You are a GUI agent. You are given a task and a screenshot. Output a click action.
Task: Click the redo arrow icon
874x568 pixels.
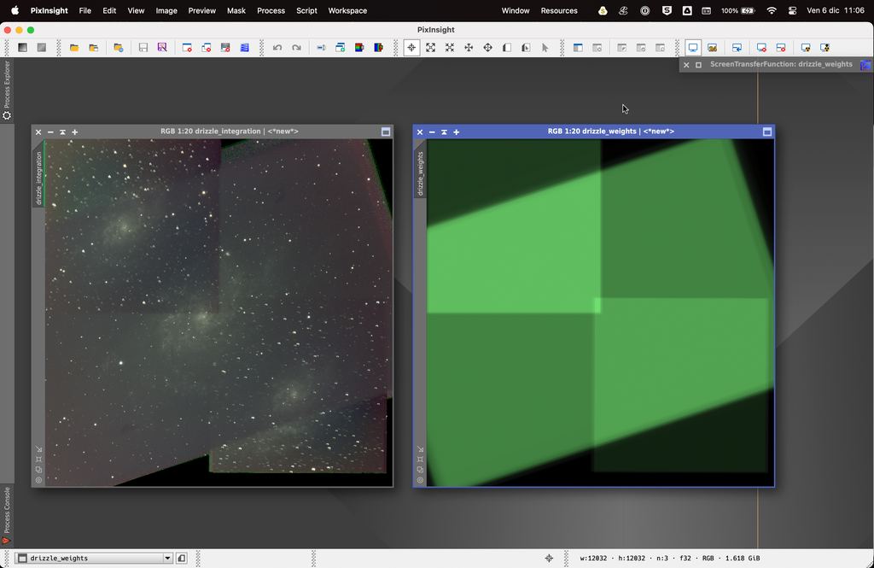296,48
